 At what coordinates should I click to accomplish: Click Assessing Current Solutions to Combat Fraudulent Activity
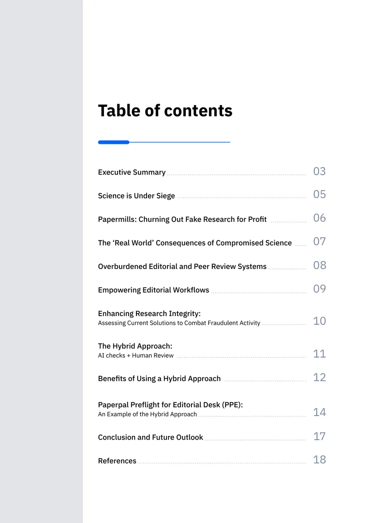pyautogui.click(x=179, y=323)
